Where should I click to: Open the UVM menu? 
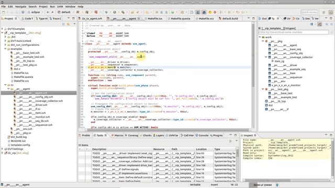click(x=60, y=7)
